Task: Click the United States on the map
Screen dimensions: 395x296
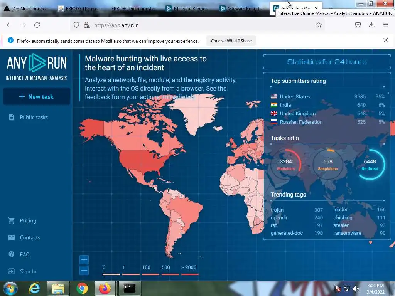Action: tap(142, 161)
